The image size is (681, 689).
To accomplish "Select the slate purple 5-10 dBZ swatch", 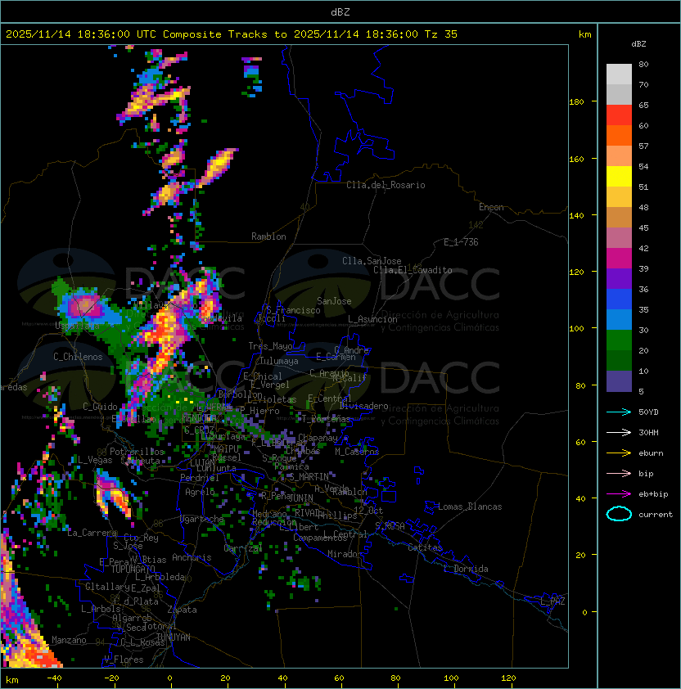I will pyautogui.click(x=619, y=381).
